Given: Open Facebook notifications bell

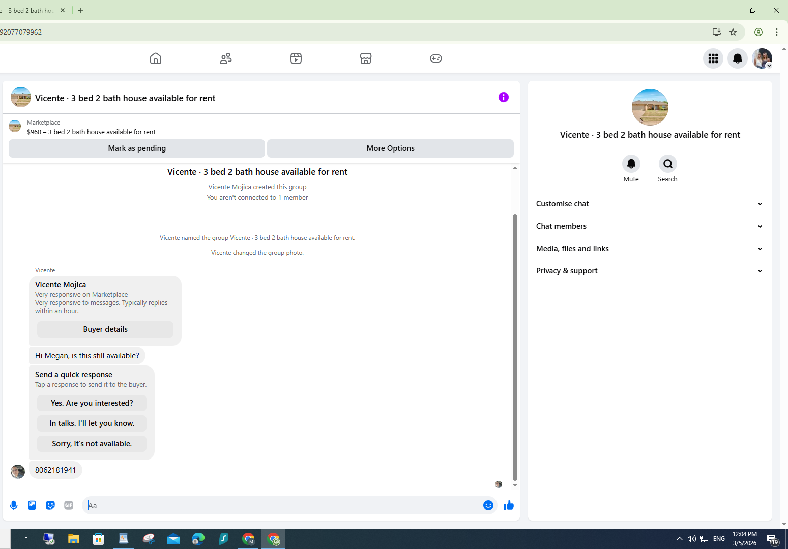Looking at the screenshot, I should click(738, 58).
